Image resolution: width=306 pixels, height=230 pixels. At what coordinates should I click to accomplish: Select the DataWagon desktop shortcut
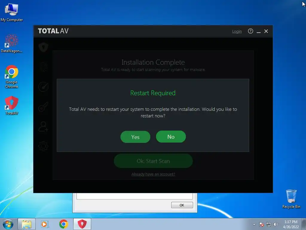(12, 44)
